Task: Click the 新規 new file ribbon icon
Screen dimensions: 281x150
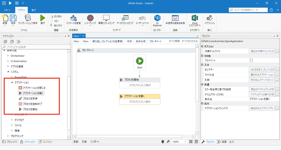Action: [x=5, y=18]
